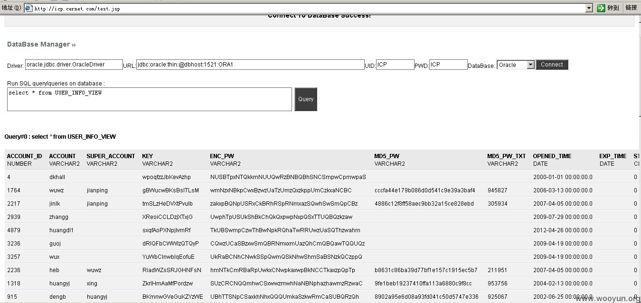641x303 pixels.
Task: Click account ID cell '1764'
Action: coord(14,190)
